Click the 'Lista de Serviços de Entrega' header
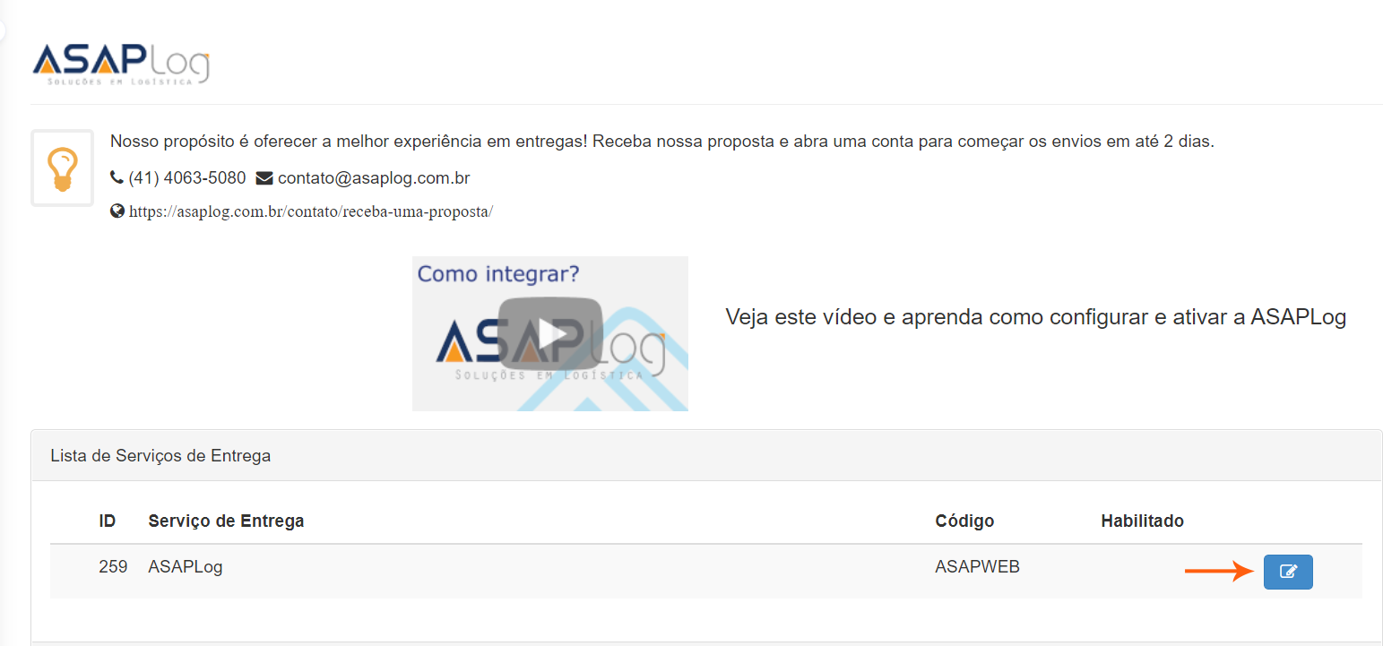1383x646 pixels. coord(160,456)
